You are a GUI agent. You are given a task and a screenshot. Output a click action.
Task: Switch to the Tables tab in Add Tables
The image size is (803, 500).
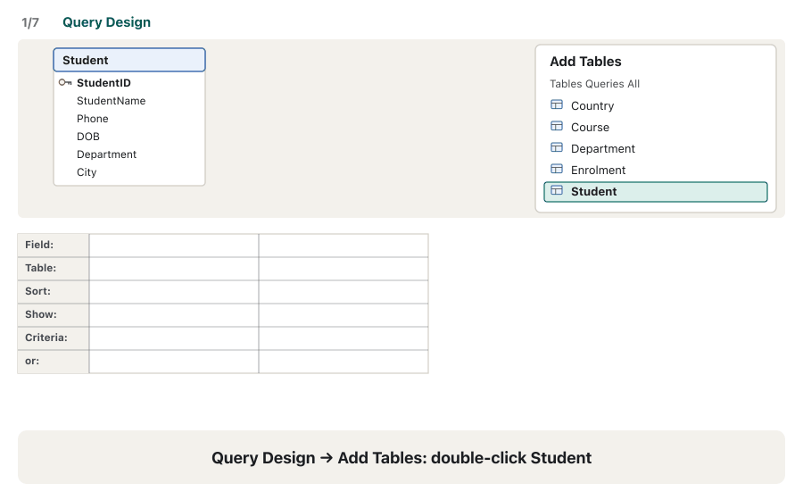click(x=566, y=84)
